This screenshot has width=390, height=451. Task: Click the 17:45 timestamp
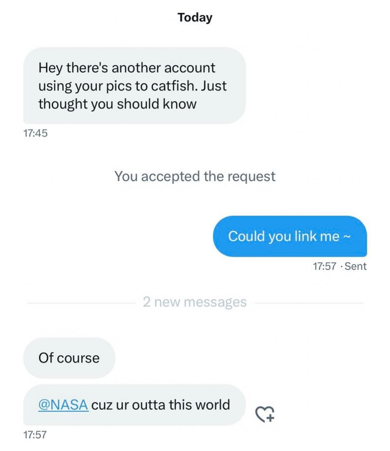[x=36, y=133]
